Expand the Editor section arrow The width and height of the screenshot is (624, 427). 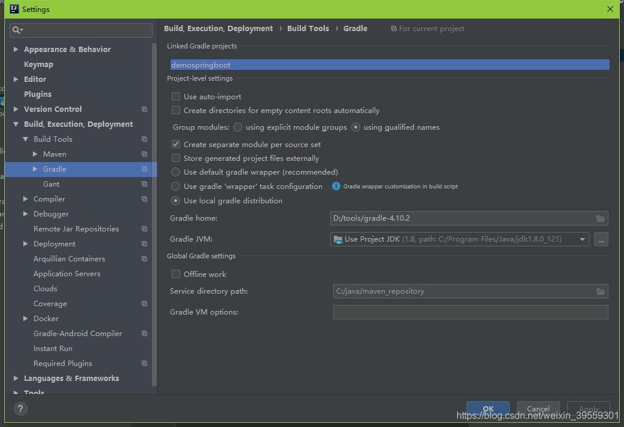coord(16,79)
